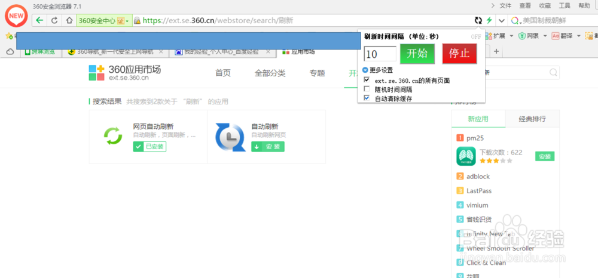Click the refresh interval input showing 10

pyautogui.click(x=380, y=54)
